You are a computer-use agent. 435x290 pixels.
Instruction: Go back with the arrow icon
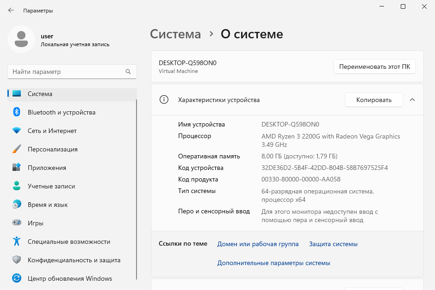coord(11,11)
